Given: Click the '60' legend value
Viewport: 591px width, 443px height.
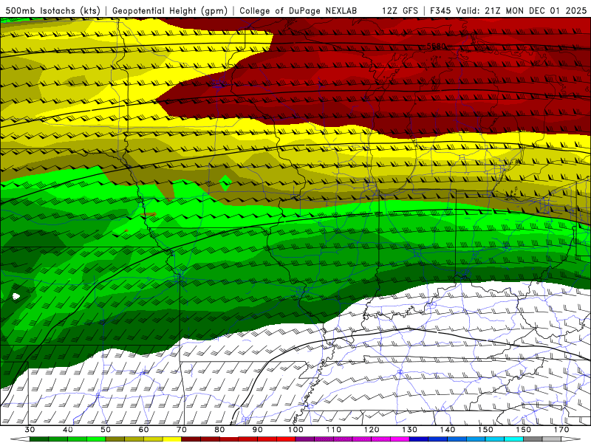Looking at the screenshot, I should pyautogui.click(x=143, y=430).
